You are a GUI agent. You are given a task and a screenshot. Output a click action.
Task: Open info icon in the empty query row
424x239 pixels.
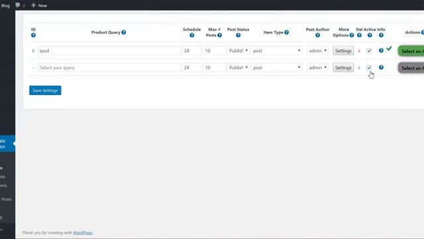pos(381,67)
